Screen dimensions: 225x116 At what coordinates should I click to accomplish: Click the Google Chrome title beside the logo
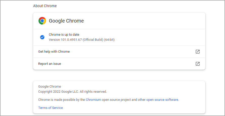pos(66,21)
